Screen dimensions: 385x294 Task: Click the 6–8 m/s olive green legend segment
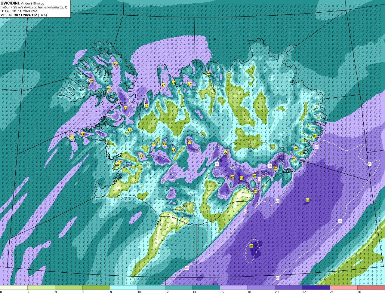[96, 288]
